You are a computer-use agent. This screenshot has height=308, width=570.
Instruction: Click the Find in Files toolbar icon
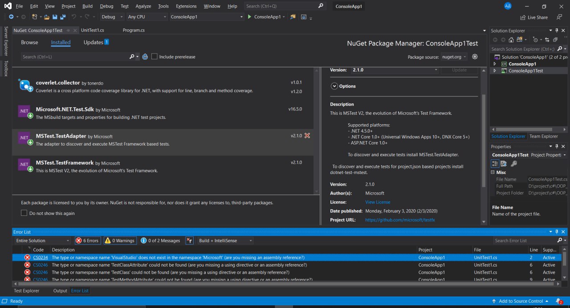(293, 16)
